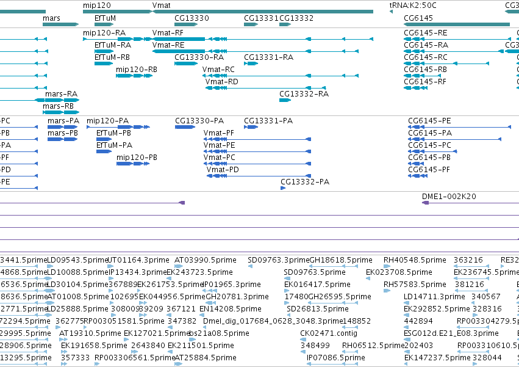
Task: Open EST GH18618.5prime
Action: point(340,260)
